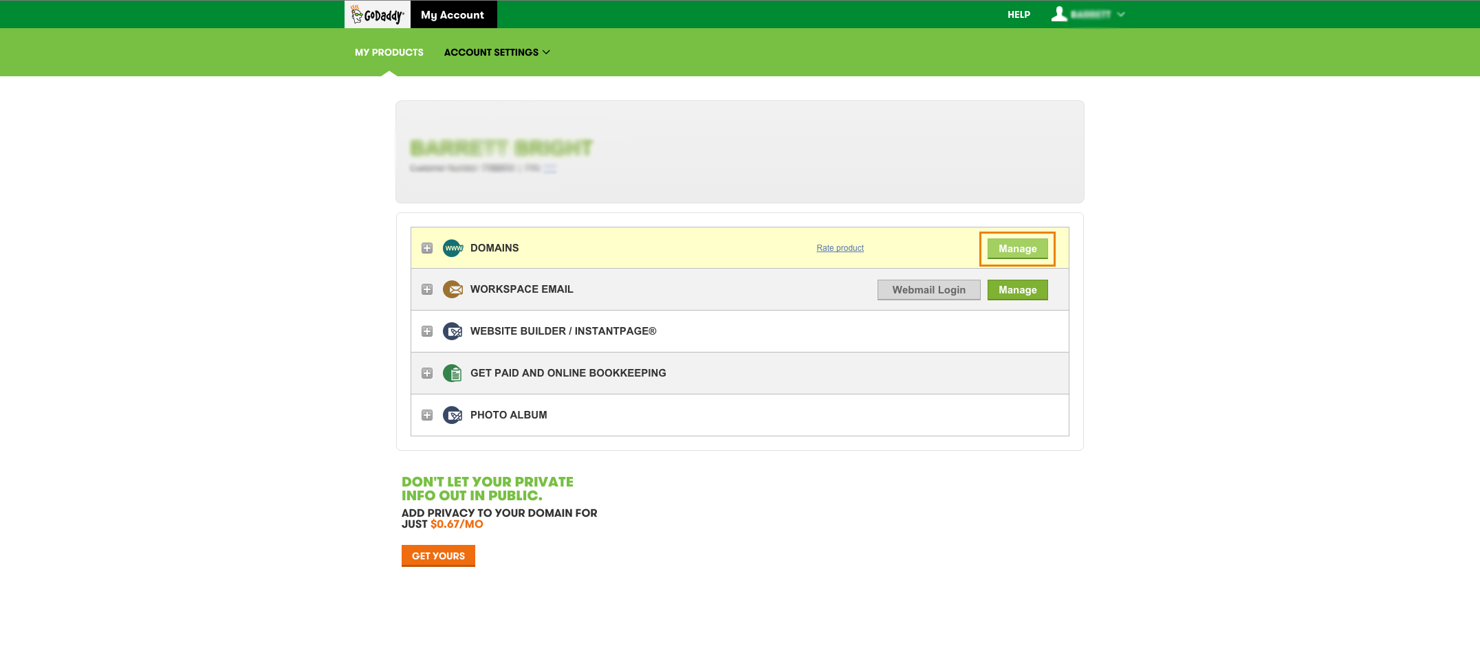This screenshot has height=648, width=1480.
Task: Click the Website Builder product icon
Action: coord(453,331)
